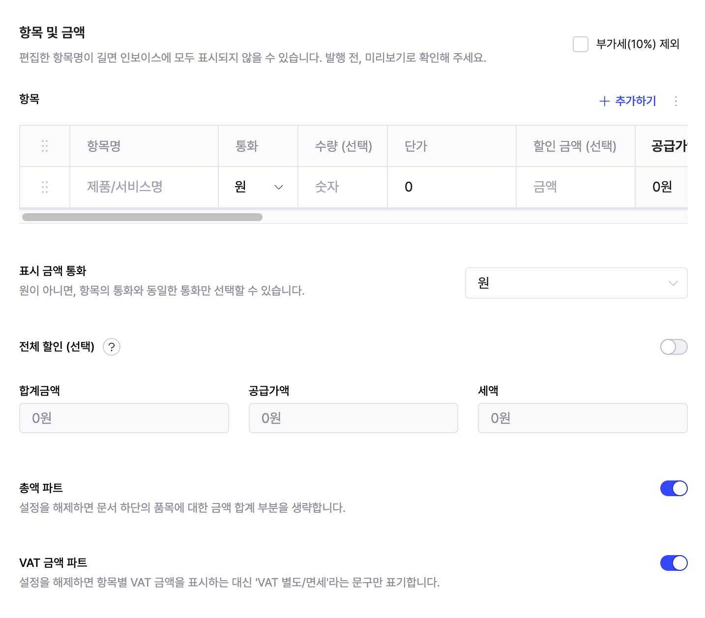Image resolution: width=705 pixels, height=618 pixels.
Task: Check the 부가세(10%) 제외 checkbox
Action: click(x=581, y=44)
